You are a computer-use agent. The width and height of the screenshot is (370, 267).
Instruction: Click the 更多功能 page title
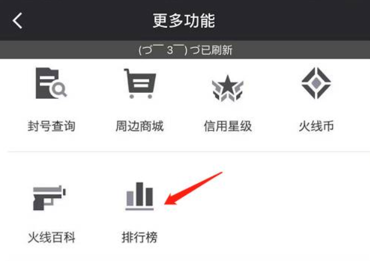point(184,21)
